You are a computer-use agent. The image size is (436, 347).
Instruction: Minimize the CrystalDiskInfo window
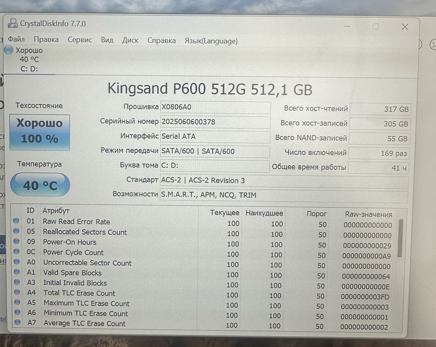pyautogui.click(x=347, y=26)
